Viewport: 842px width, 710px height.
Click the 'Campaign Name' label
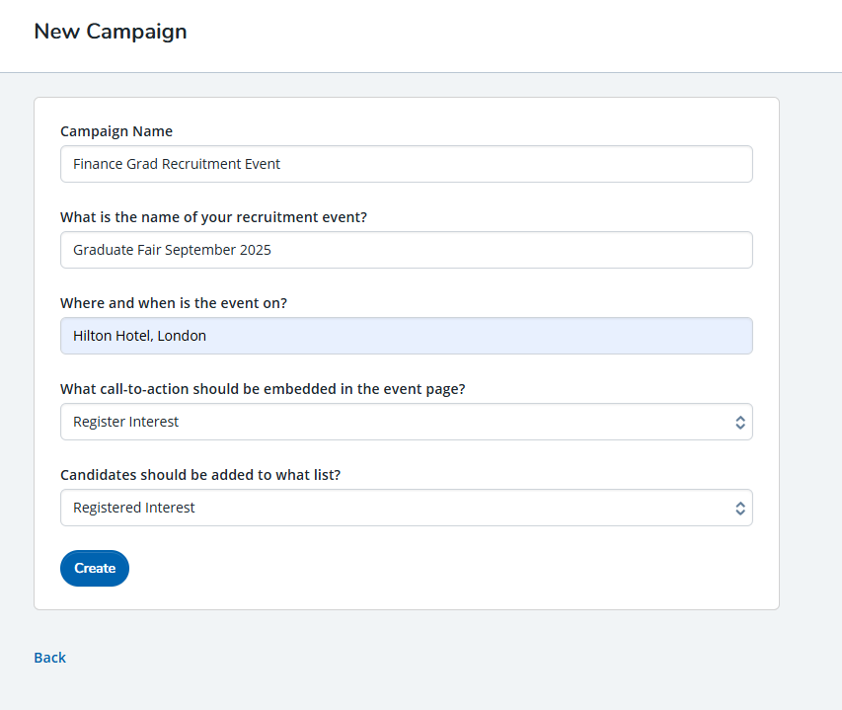(x=116, y=131)
